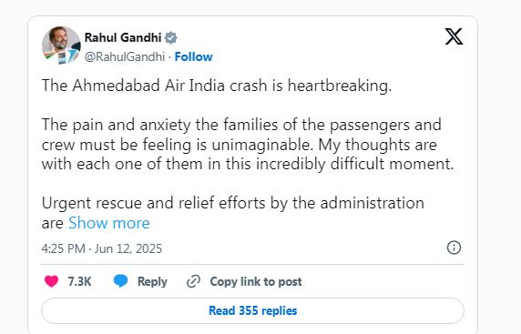Click Copy link to post text
Viewport: 521px width, 334px height.
256,281
